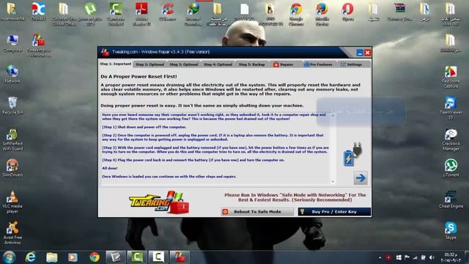The height and width of the screenshot is (264, 469).
Task: Click the Windows Repair title bar icon
Action: (x=105, y=52)
